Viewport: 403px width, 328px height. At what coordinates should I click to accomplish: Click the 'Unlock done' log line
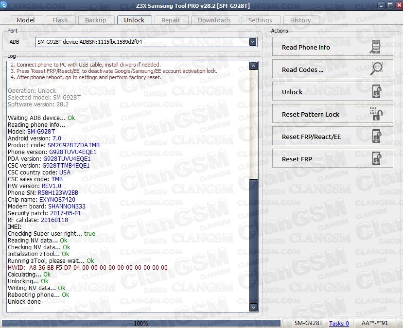point(24,302)
